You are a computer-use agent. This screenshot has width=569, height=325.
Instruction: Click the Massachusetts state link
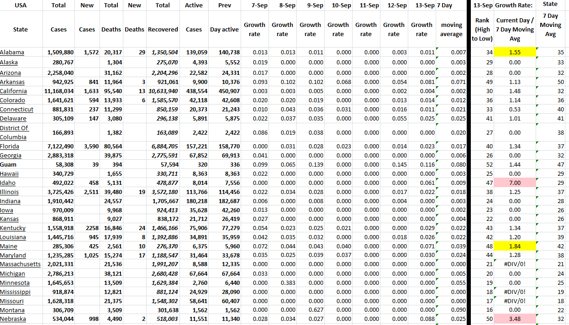pyautogui.click(x=20, y=264)
